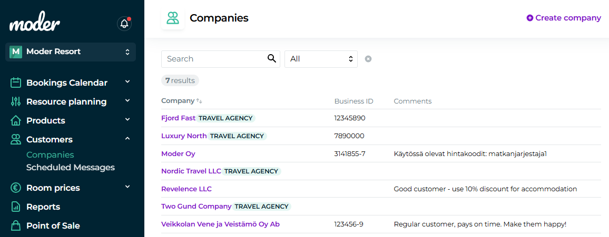Click the Room prices euro icon

coord(16,188)
